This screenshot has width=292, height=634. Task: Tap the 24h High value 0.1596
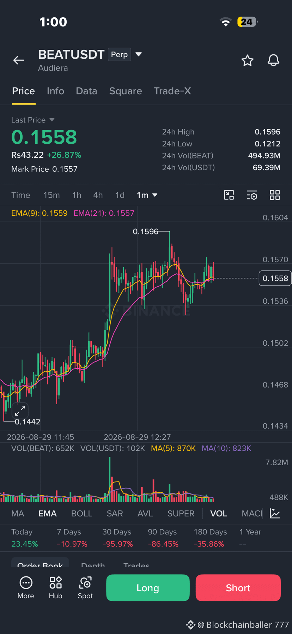pos(267,132)
